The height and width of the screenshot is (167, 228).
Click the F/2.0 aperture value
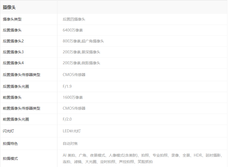click(67, 119)
